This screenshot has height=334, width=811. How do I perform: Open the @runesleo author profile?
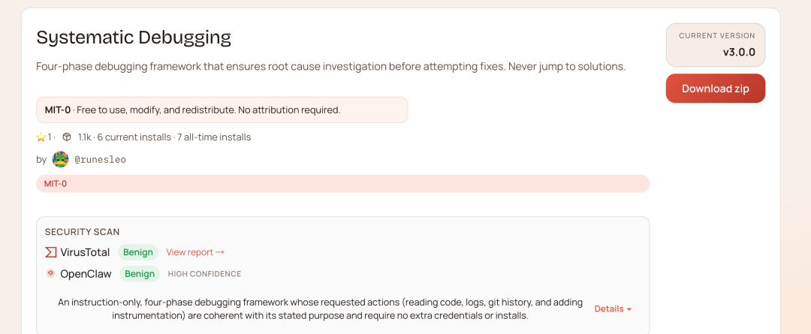(101, 159)
